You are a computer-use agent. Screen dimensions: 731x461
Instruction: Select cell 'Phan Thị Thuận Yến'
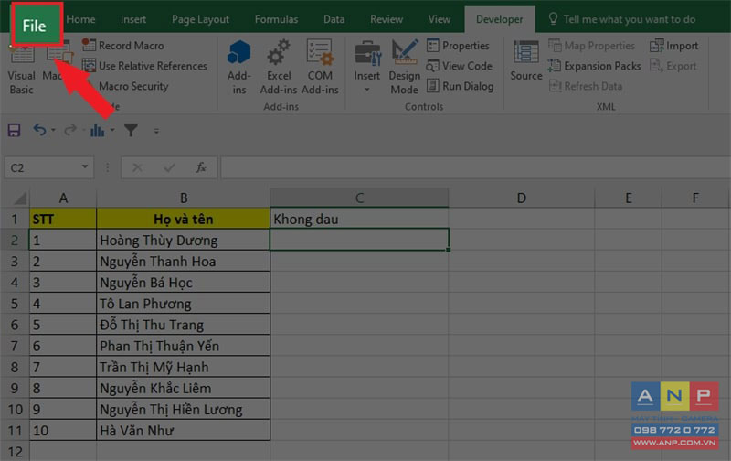coord(184,346)
